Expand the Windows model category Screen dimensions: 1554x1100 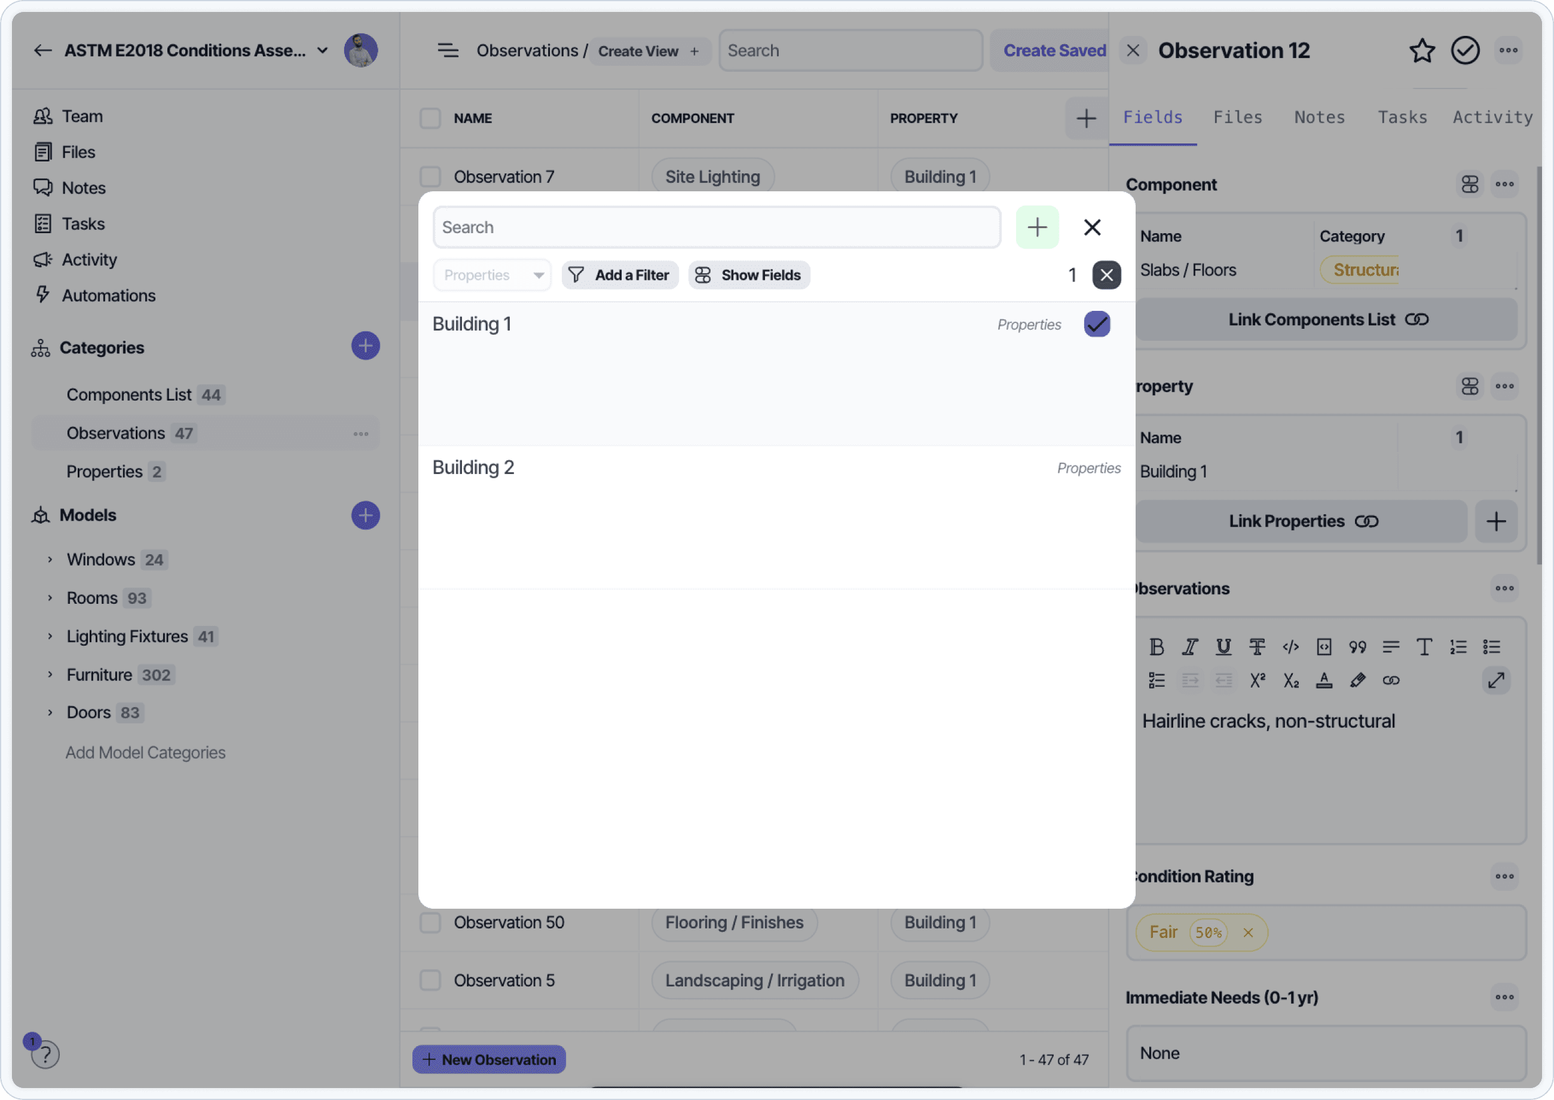(x=50, y=560)
